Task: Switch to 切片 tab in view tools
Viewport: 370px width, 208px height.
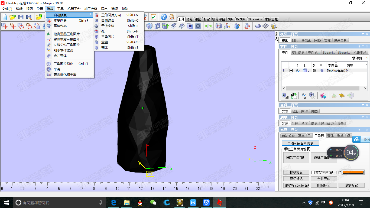Action: pos(295,40)
